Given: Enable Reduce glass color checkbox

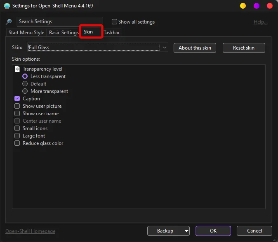Looking at the screenshot, I should 17,143.
